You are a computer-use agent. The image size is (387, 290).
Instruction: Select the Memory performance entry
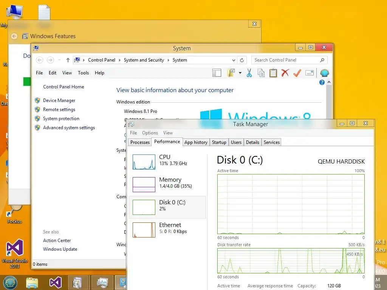tap(167, 184)
